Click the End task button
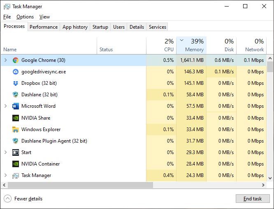 point(253,199)
